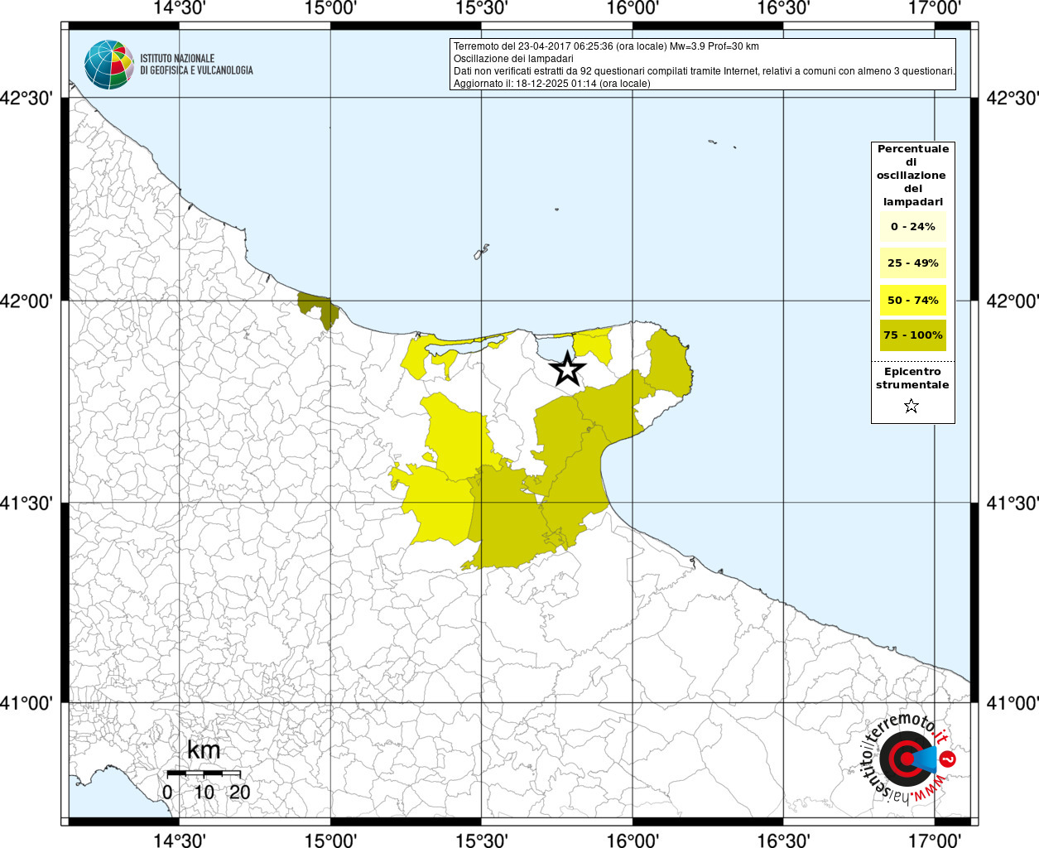The height and width of the screenshot is (848, 1039).
Task: Click the INGV globe logo
Action: pyautogui.click(x=108, y=65)
